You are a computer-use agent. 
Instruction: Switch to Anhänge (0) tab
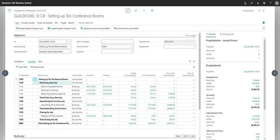(x=227, y=34)
